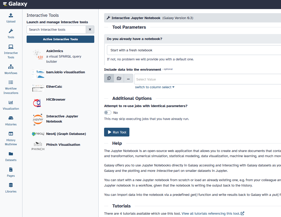Image resolution: width=281 pixels, height=217 pixels.
Task: Select Interactive Jupyter Notebook in tool list
Action: [x=62, y=119]
